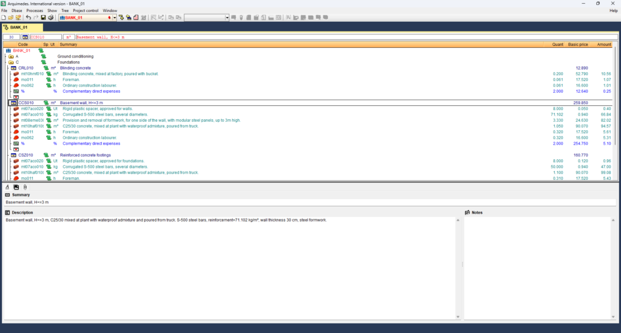Click the Description text area
The image size is (621, 333).
coord(229,268)
